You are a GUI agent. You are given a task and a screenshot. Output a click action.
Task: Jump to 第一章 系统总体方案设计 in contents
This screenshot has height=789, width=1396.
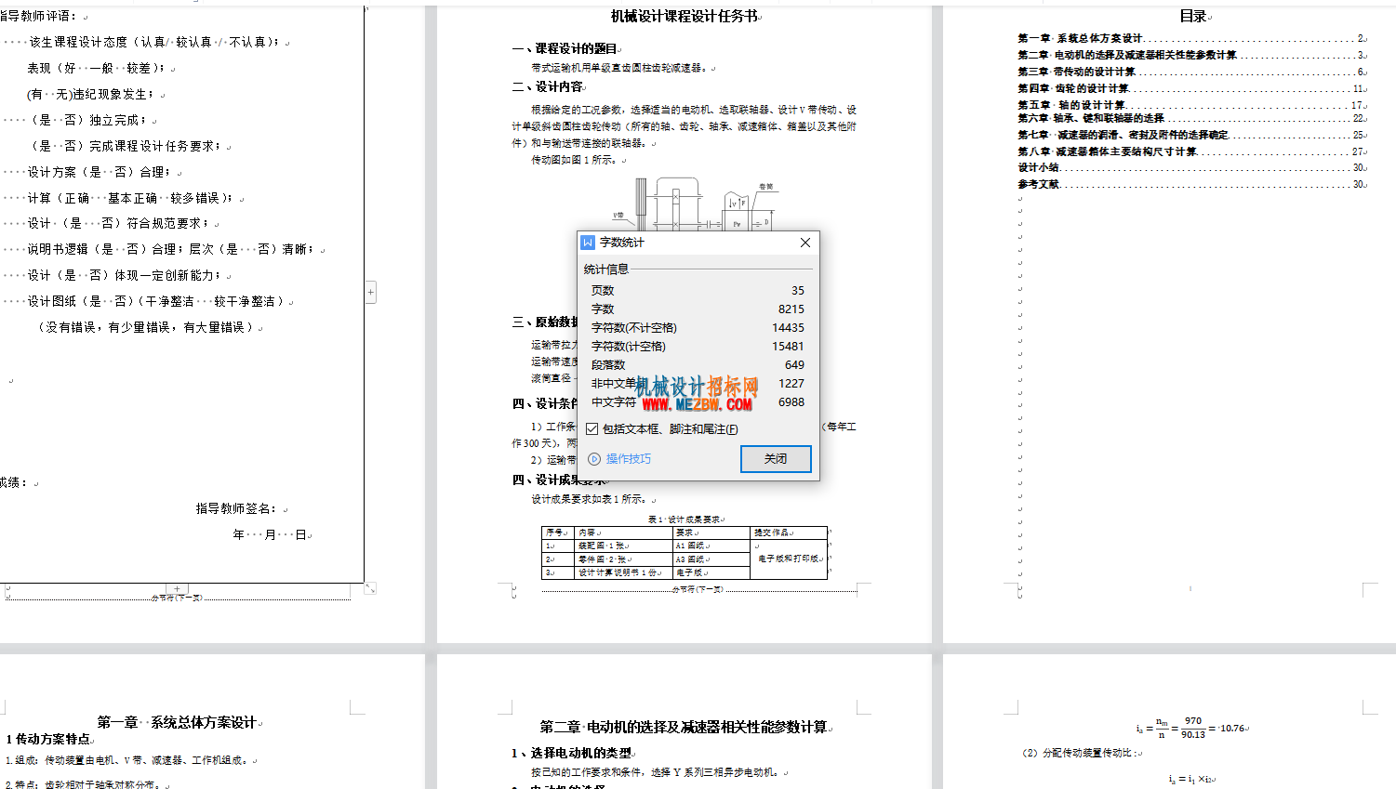[x=1191, y=38]
